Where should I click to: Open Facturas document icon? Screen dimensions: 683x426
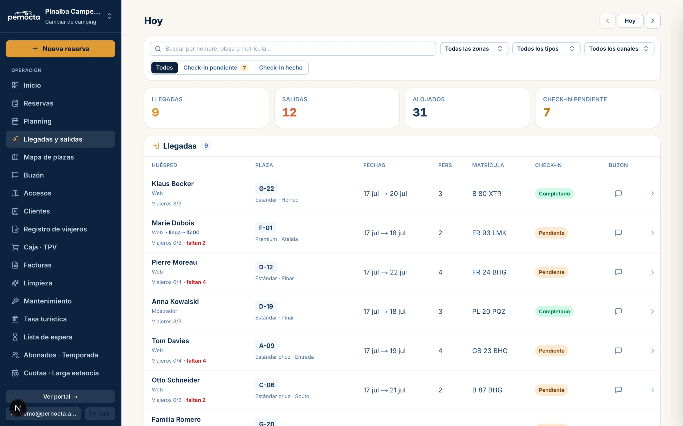pyautogui.click(x=15, y=265)
